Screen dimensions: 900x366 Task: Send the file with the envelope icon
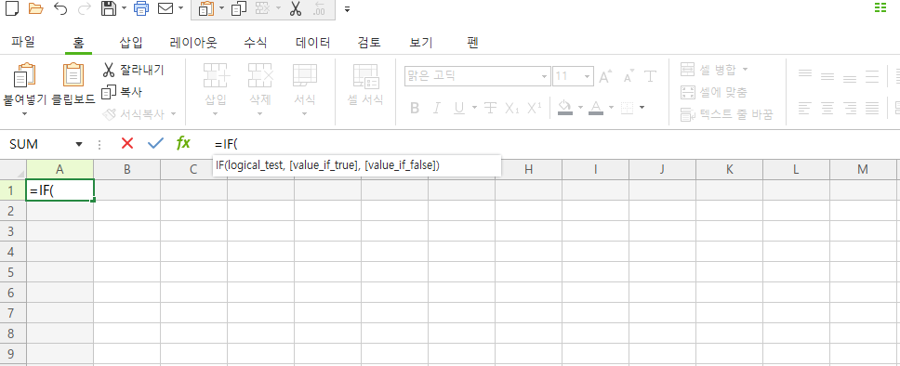pos(165,8)
